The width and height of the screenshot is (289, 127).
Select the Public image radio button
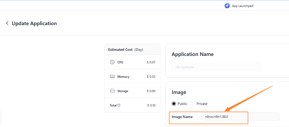coord(174,104)
